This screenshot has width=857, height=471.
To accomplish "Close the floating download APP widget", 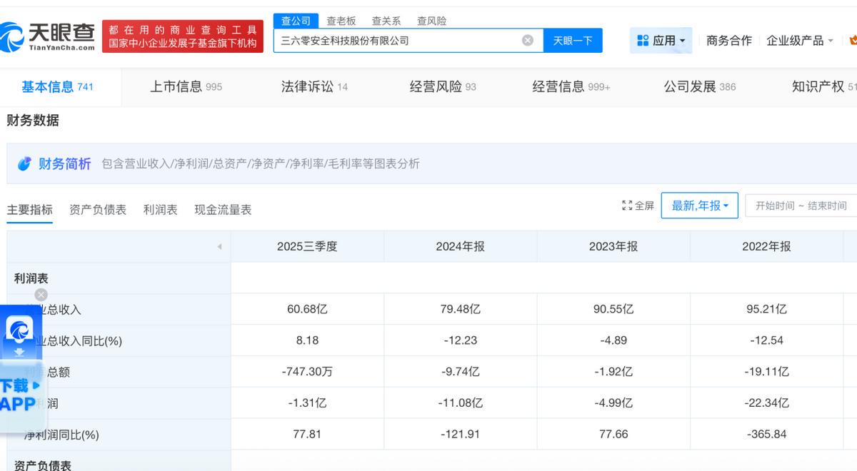I will (x=41, y=295).
